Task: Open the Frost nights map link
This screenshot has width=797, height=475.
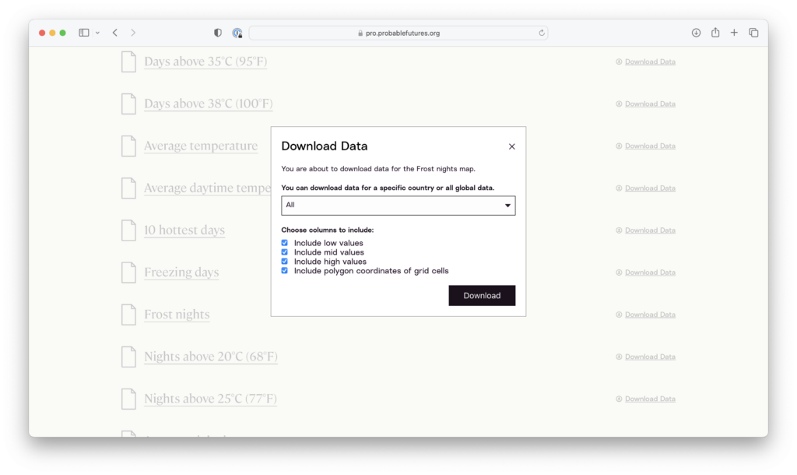Action: coord(177,314)
